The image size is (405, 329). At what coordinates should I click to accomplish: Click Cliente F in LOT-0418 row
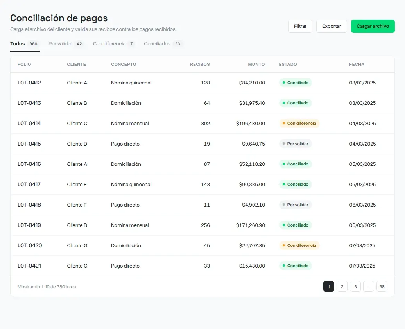77,205
